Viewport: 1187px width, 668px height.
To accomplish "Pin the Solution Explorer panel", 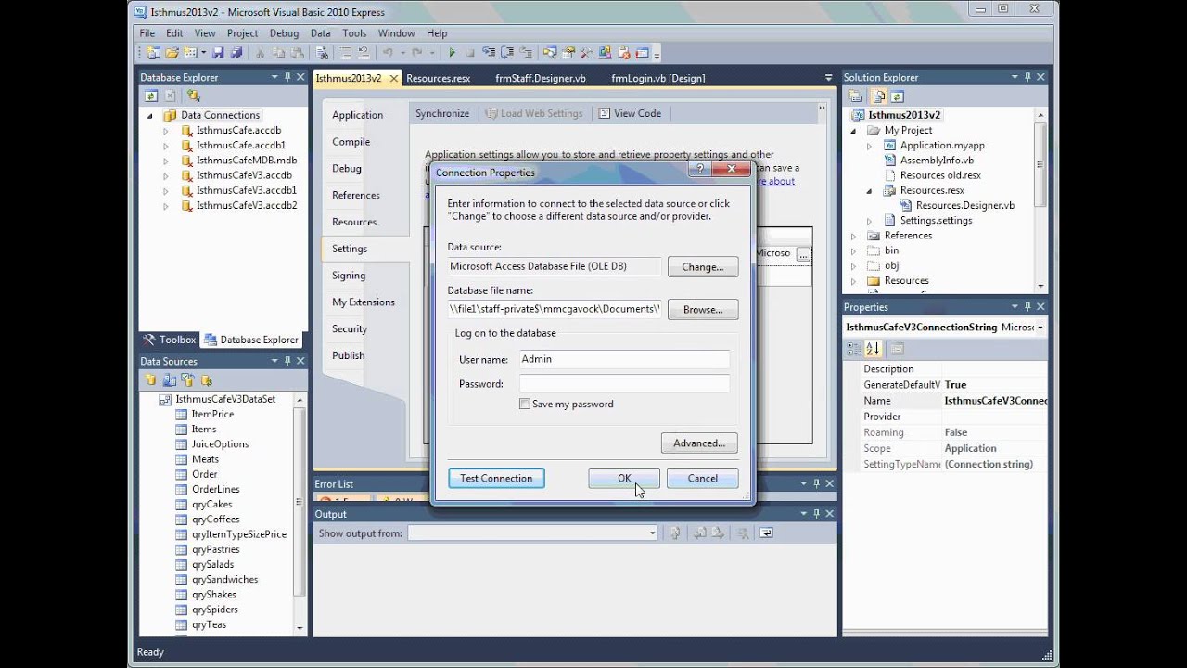I will [x=1027, y=77].
